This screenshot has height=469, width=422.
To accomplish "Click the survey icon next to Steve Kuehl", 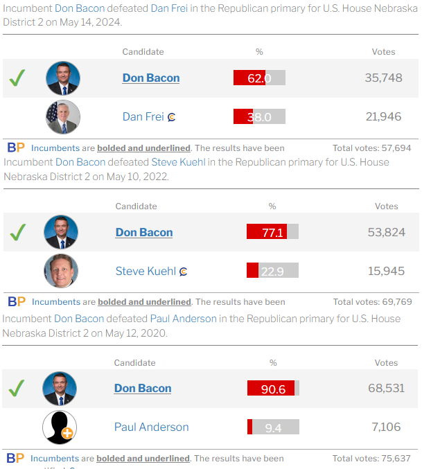I will (183, 272).
